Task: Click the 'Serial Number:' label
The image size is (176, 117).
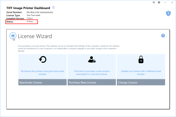Action: click(14, 12)
